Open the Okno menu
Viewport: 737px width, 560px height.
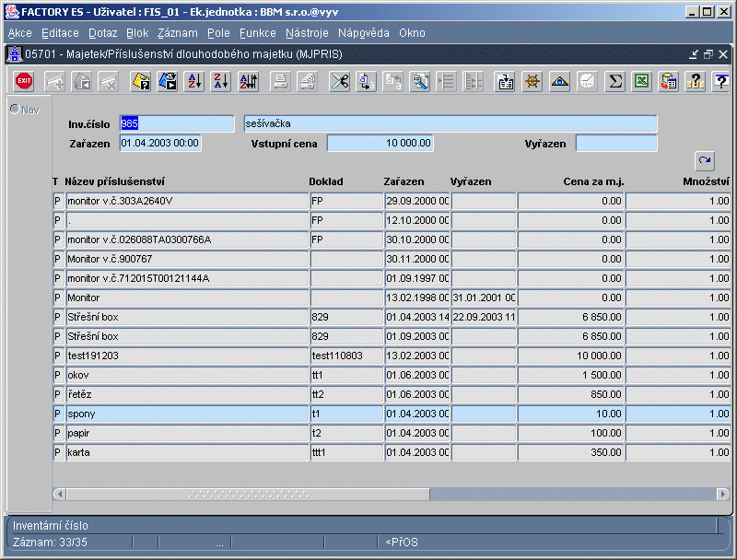tap(412, 33)
